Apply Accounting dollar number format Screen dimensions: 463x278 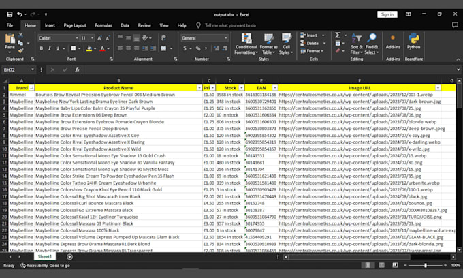point(185,48)
